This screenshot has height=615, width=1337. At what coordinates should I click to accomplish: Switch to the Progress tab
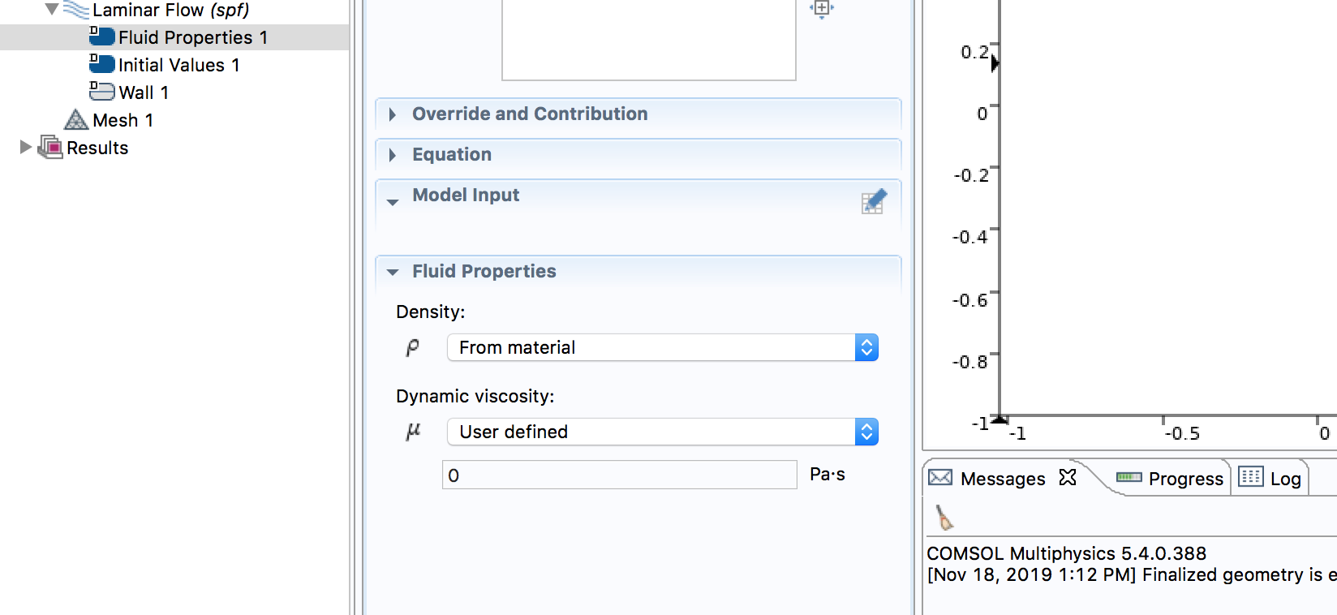click(x=1171, y=479)
